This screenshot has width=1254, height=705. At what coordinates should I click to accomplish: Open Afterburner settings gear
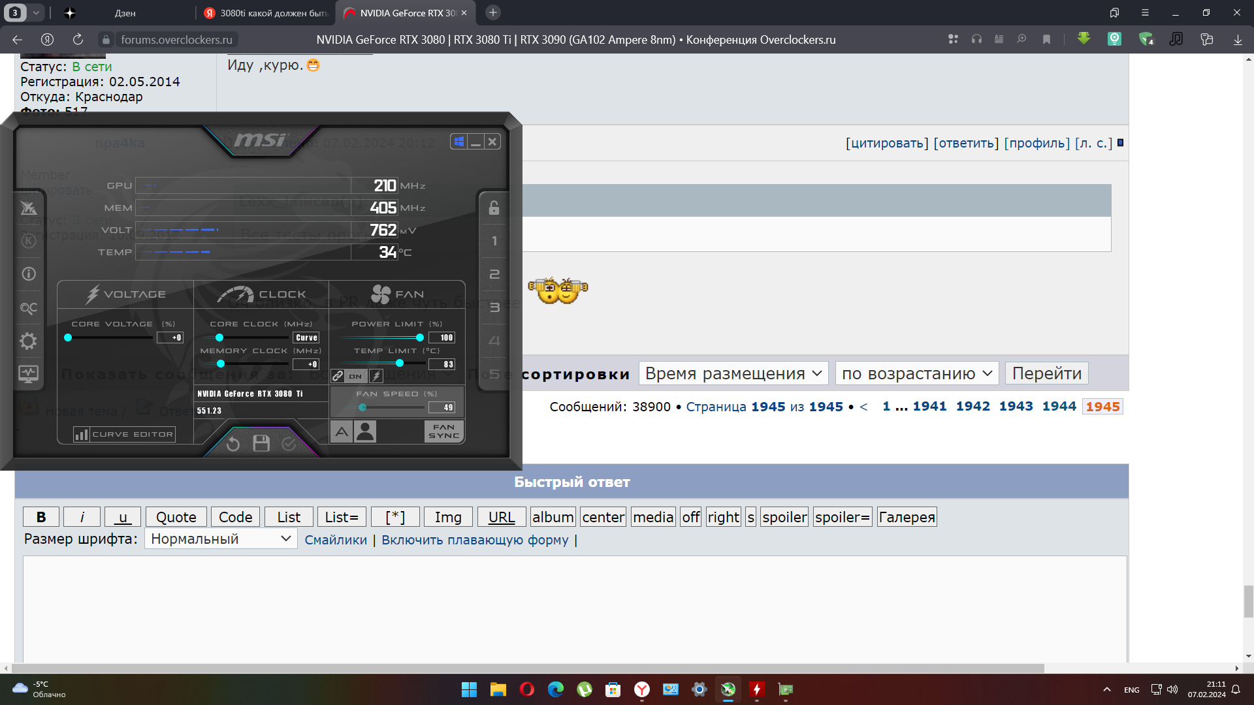pos(28,341)
